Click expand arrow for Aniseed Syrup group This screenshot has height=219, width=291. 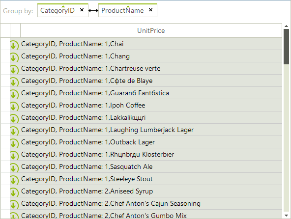[x=14, y=192]
